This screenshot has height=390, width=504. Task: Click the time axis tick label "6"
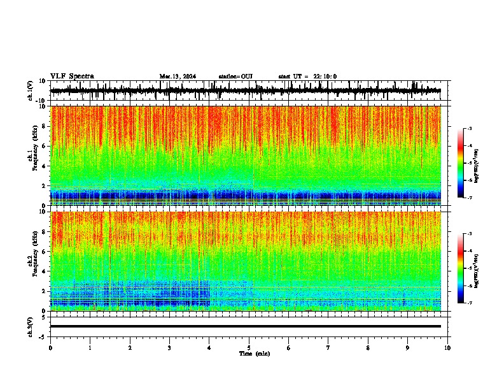289,348
